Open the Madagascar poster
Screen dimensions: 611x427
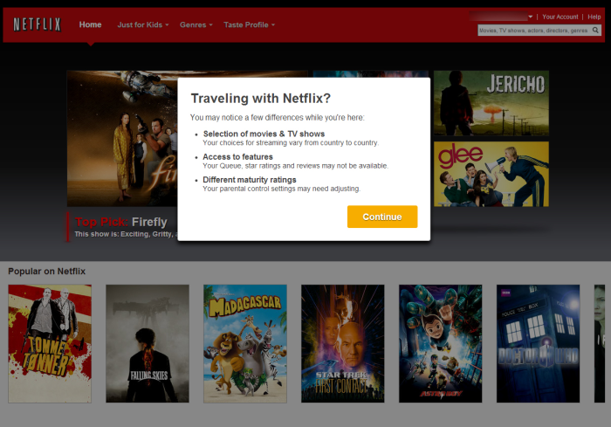245,343
